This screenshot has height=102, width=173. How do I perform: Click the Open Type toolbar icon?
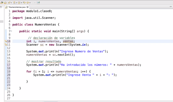click(x=2, y=3)
